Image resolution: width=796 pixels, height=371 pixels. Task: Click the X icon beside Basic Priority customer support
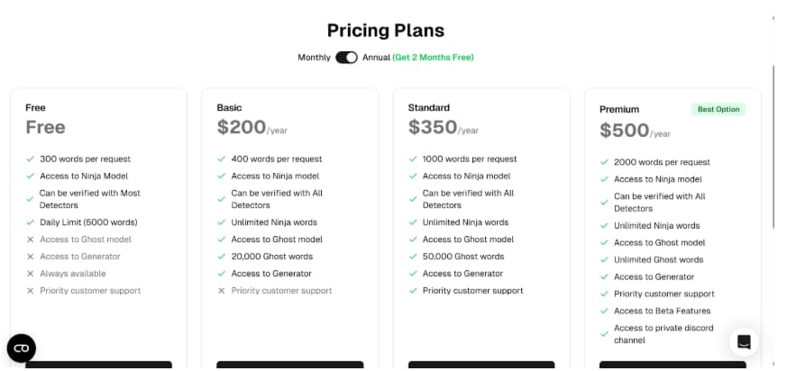(x=222, y=291)
